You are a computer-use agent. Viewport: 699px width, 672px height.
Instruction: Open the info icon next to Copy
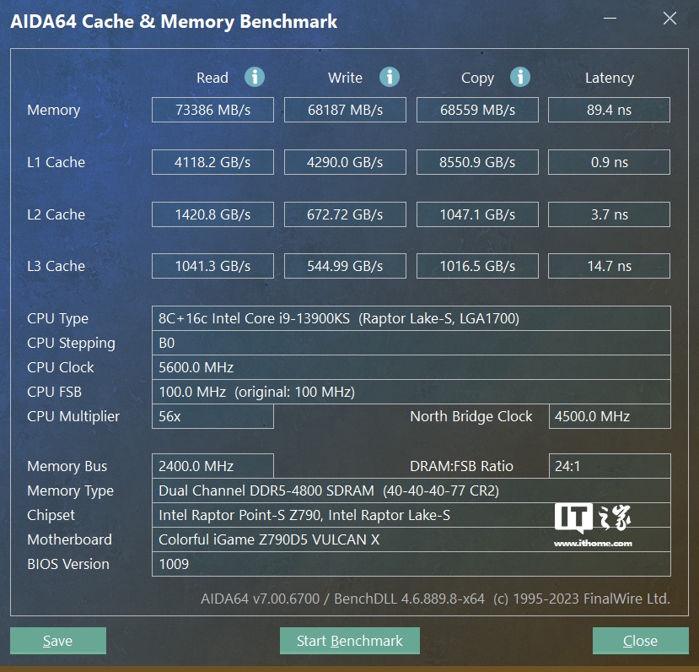[520, 77]
